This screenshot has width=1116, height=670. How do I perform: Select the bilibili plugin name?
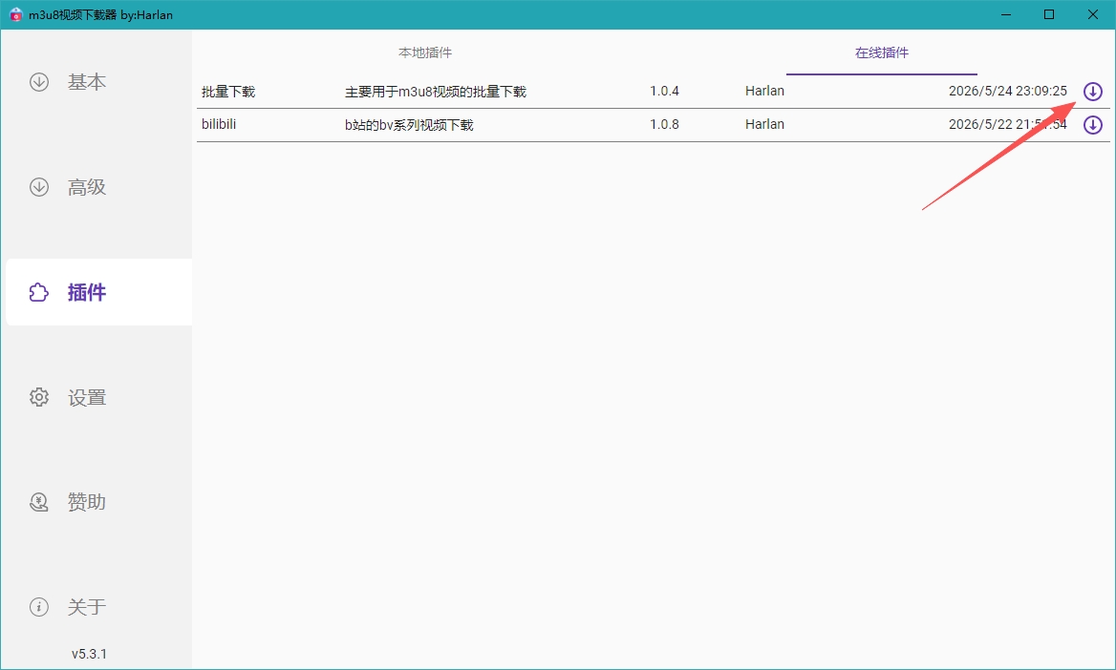click(219, 124)
